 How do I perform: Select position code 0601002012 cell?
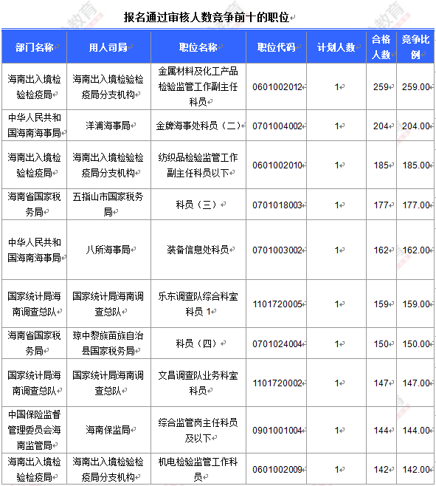point(276,87)
